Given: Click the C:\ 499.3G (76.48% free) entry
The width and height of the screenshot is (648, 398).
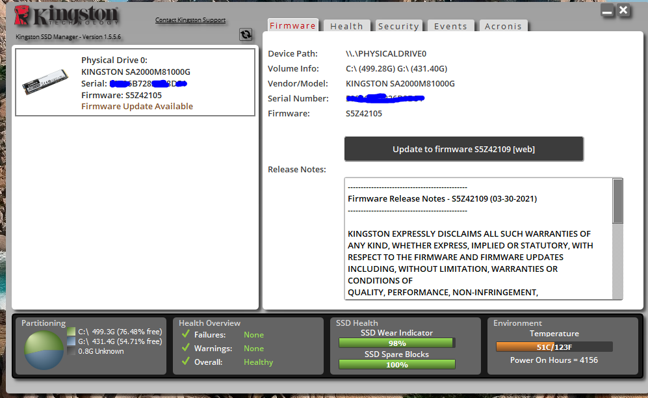Looking at the screenshot, I should point(120,332).
